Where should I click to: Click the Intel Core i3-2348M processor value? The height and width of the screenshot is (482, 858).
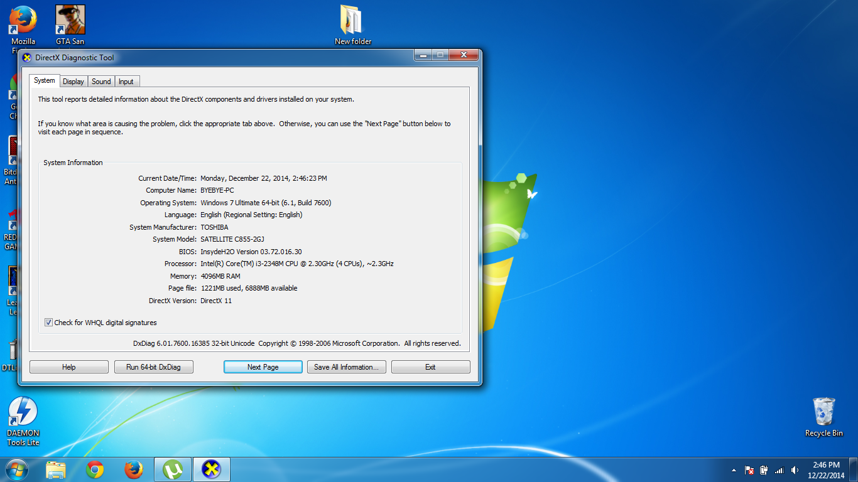tap(297, 264)
